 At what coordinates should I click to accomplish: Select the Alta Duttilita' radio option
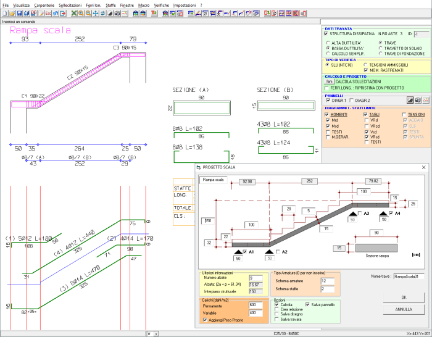pyautogui.click(x=328, y=43)
